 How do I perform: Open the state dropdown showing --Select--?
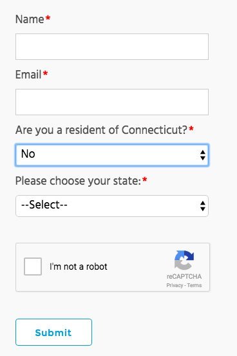coord(112,206)
